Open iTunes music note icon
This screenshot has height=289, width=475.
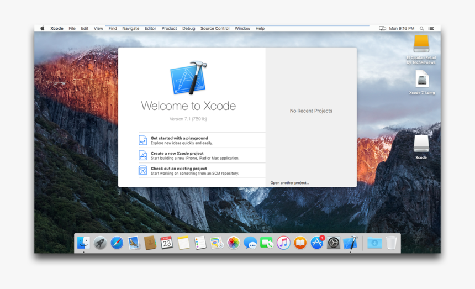pos(283,243)
